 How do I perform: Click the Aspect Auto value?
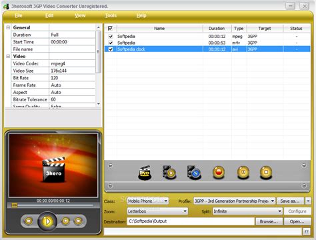(x=72, y=92)
